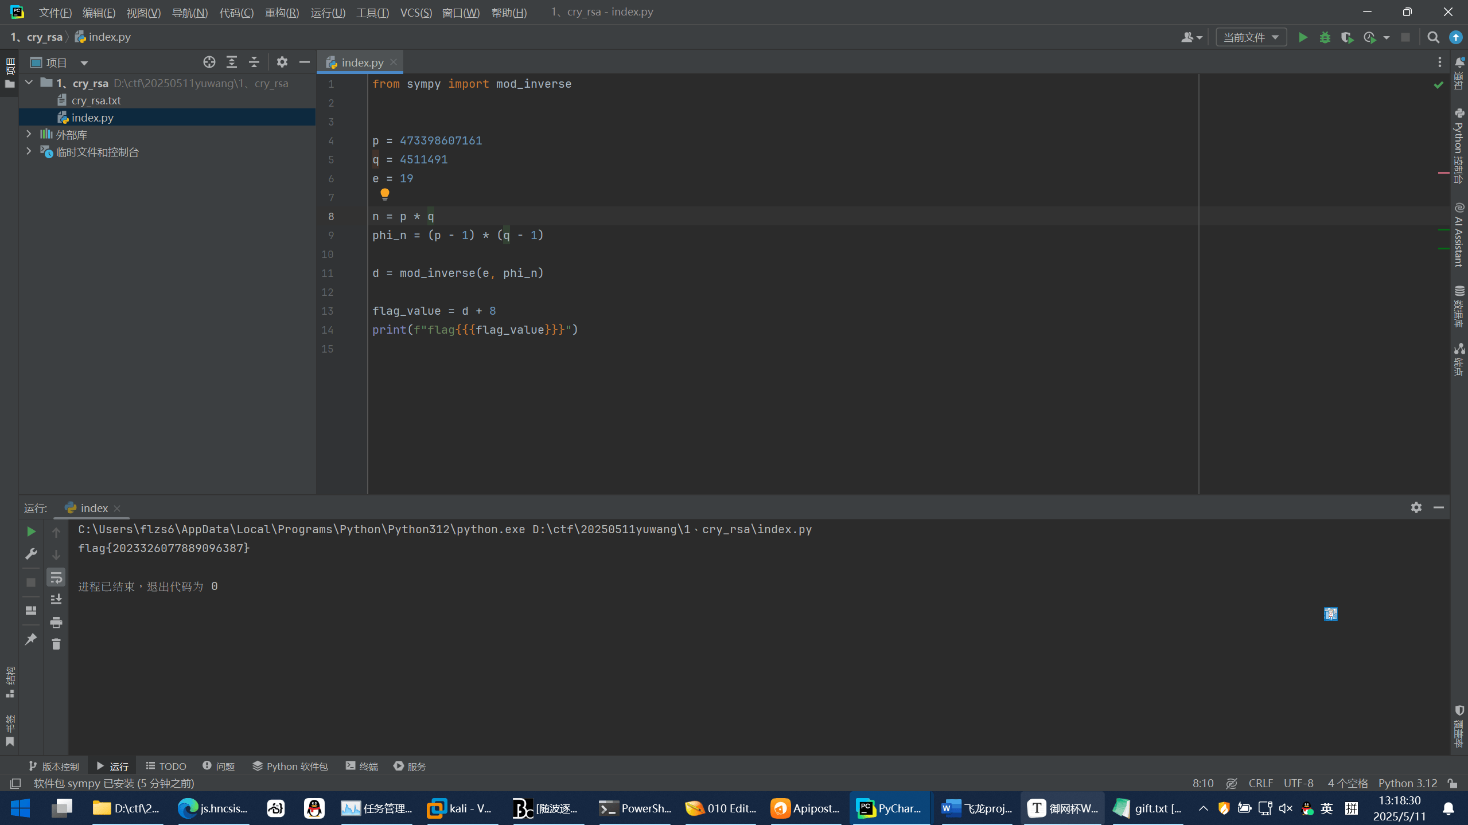Toggle scroll to end in console
The height and width of the screenshot is (825, 1468).
[56, 600]
